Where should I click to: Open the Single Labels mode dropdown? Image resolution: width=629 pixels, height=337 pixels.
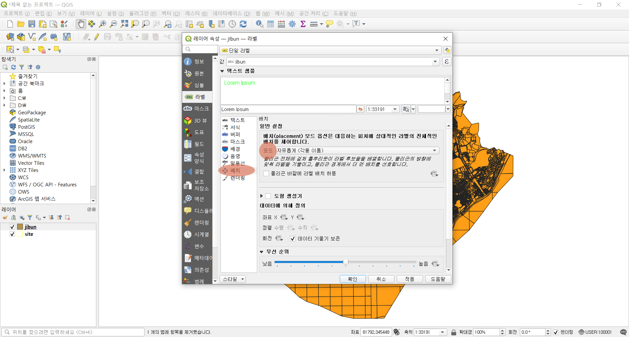[330, 50]
